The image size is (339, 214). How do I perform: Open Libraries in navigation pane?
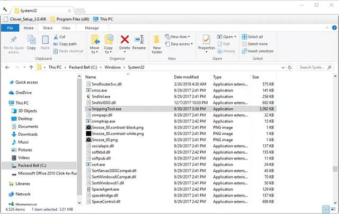click(20, 184)
